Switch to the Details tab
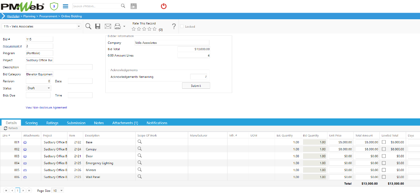 12,123
